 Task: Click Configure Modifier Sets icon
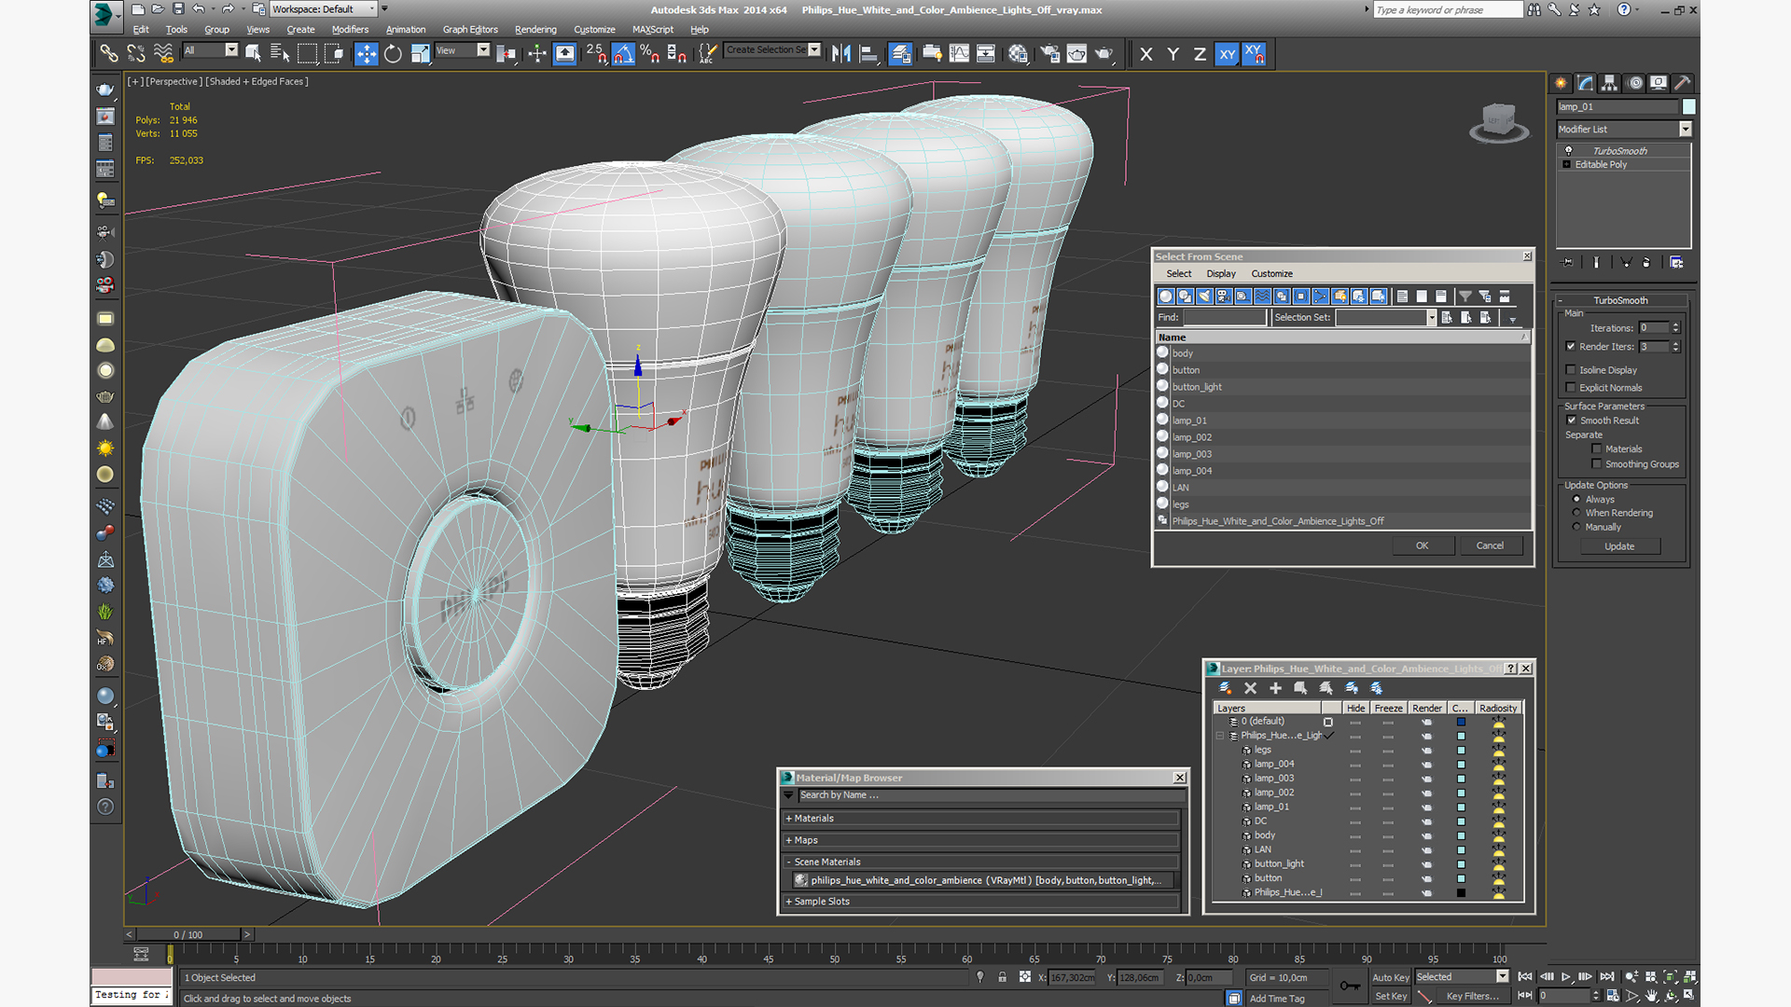coord(1676,263)
